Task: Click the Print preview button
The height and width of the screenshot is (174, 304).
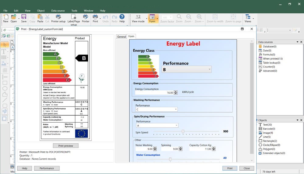Action: (65, 146)
